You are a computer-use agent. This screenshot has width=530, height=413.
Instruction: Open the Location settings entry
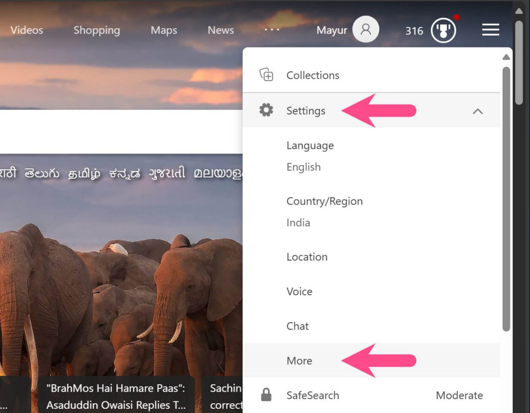307,257
